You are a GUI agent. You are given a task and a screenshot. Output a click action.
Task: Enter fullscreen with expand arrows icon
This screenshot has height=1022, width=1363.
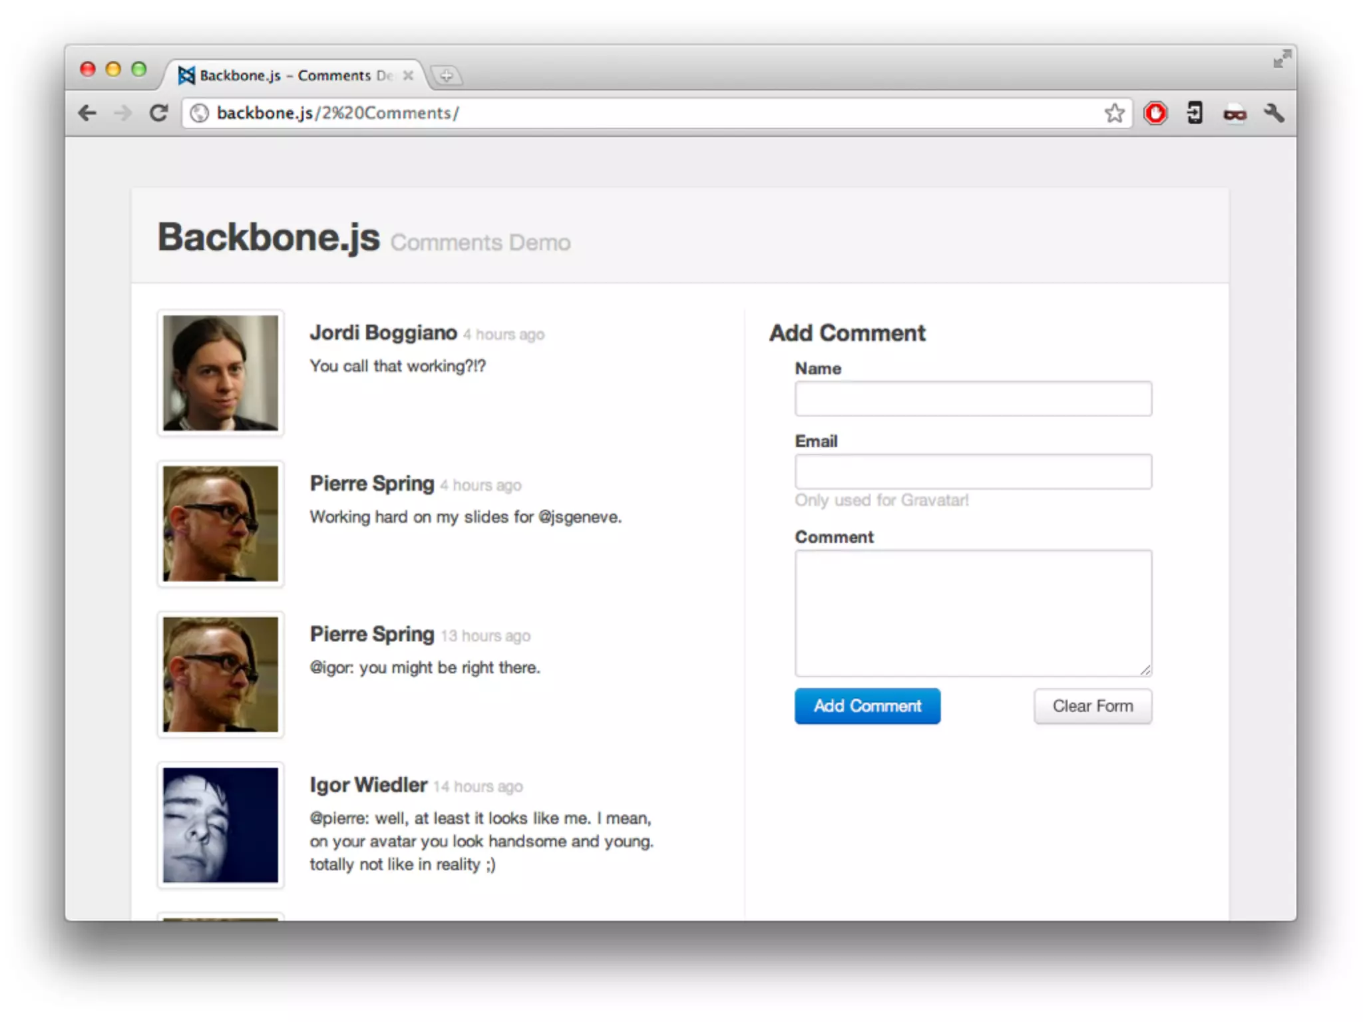click(x=1281, y=59)
